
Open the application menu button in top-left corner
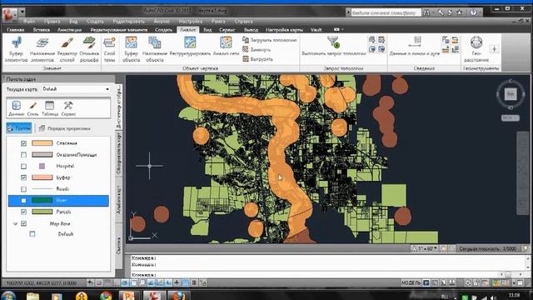tap(9, 15)
